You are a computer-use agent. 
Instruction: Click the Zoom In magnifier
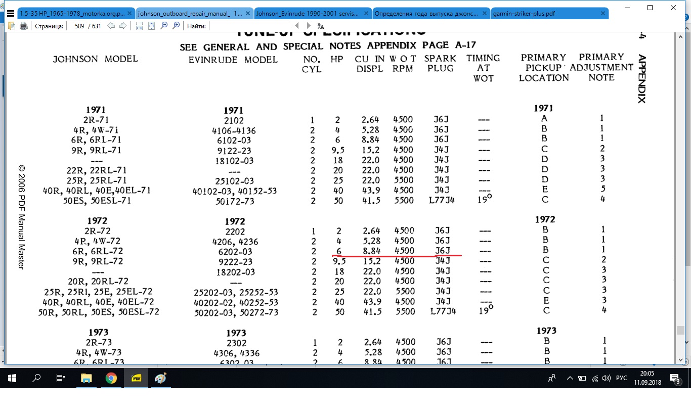coord(176,26)
